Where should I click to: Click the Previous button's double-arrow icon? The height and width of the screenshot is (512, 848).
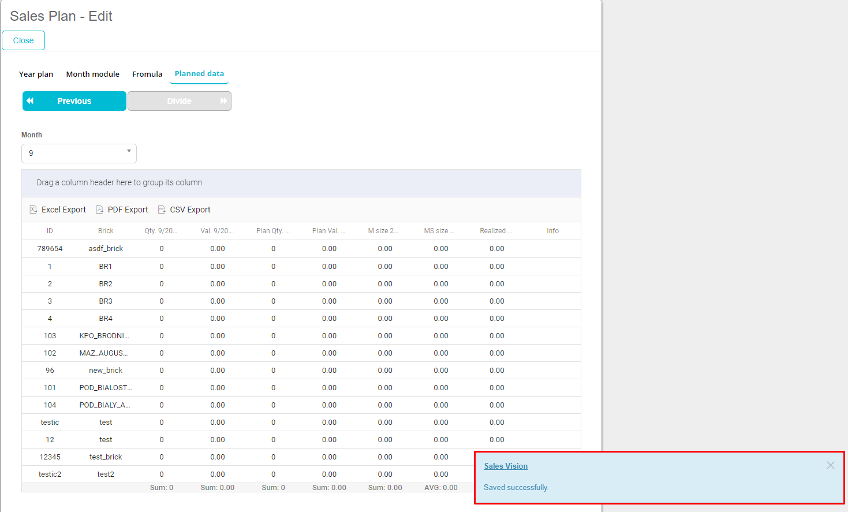coord(30,101)
